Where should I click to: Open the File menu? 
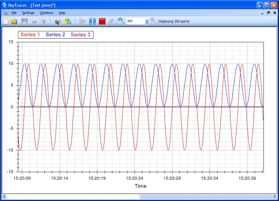click(14, 13)
